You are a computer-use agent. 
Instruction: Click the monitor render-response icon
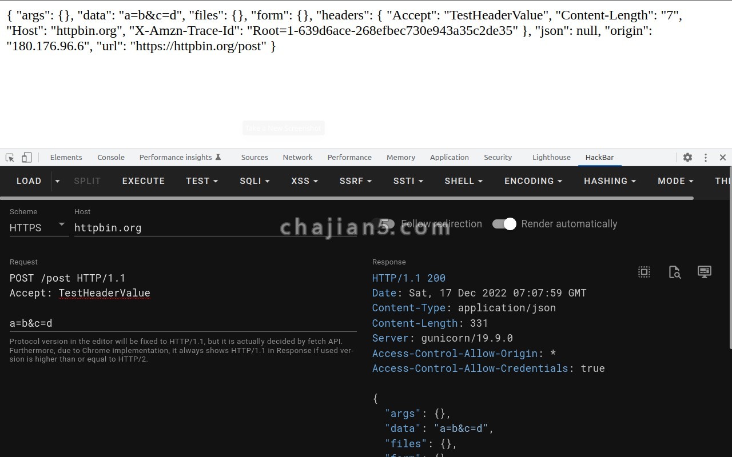pos(705,272)
